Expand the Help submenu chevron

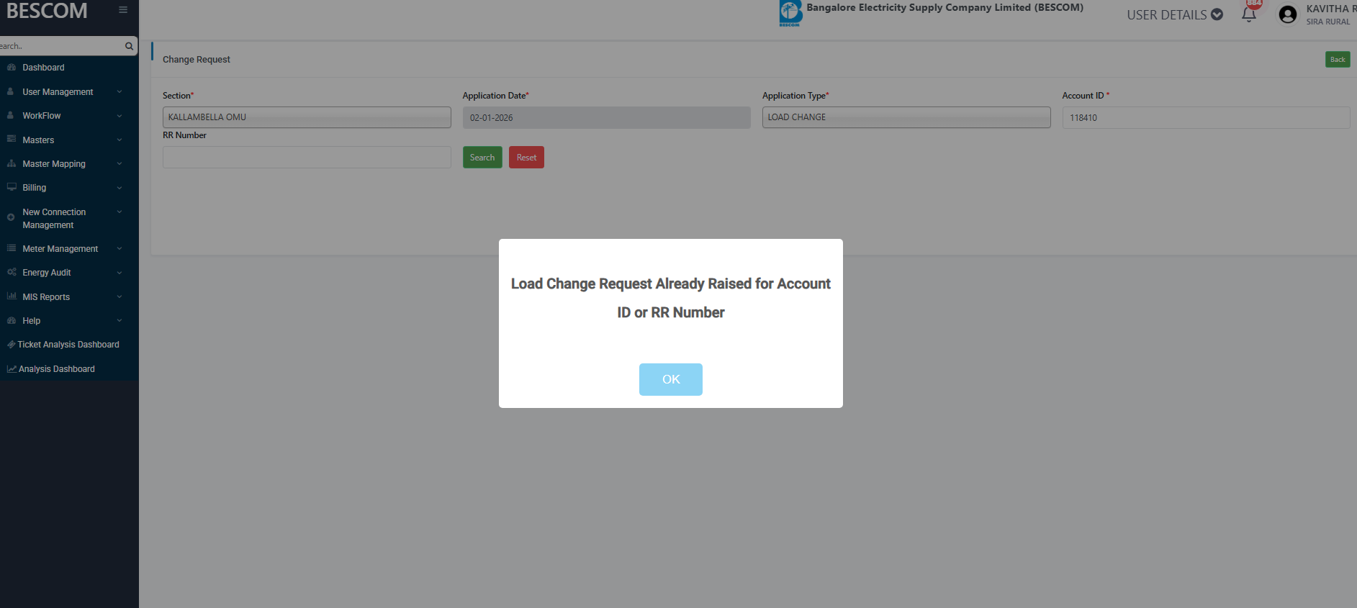click(120, 320)
